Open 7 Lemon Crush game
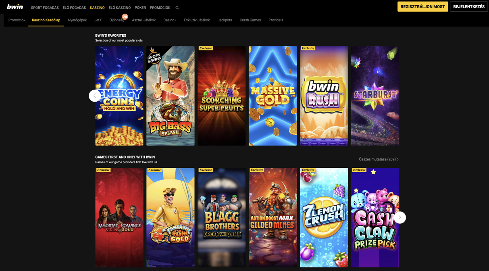Screen dimensions: 489x271 coord(324,218)
